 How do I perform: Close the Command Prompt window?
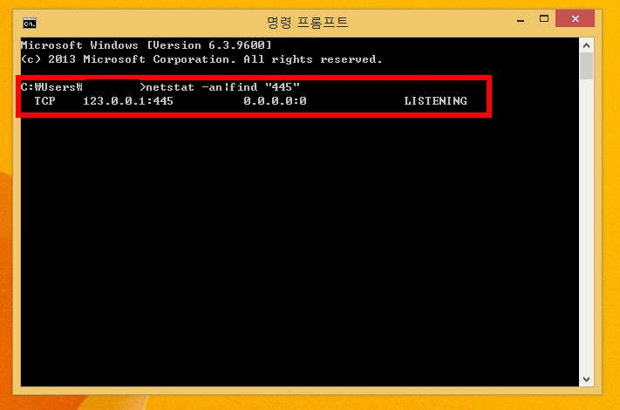[x=575, y=19]
